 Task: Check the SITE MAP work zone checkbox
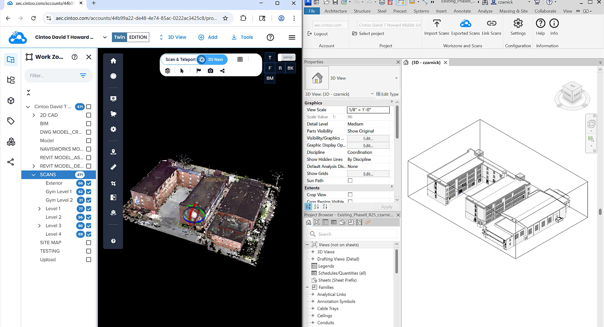coord(89,243)
